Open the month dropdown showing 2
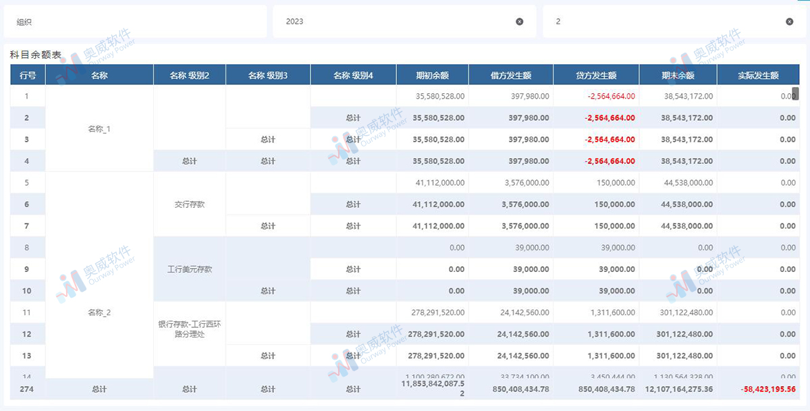 click(x=668, y=22)
